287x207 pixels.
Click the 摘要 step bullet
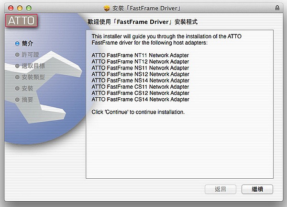tap(17, 100)
